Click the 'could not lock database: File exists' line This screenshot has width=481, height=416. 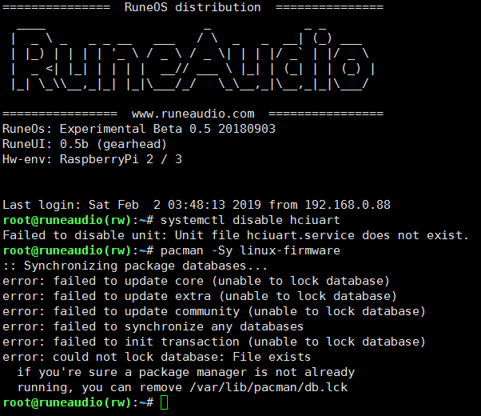[157, 357]
